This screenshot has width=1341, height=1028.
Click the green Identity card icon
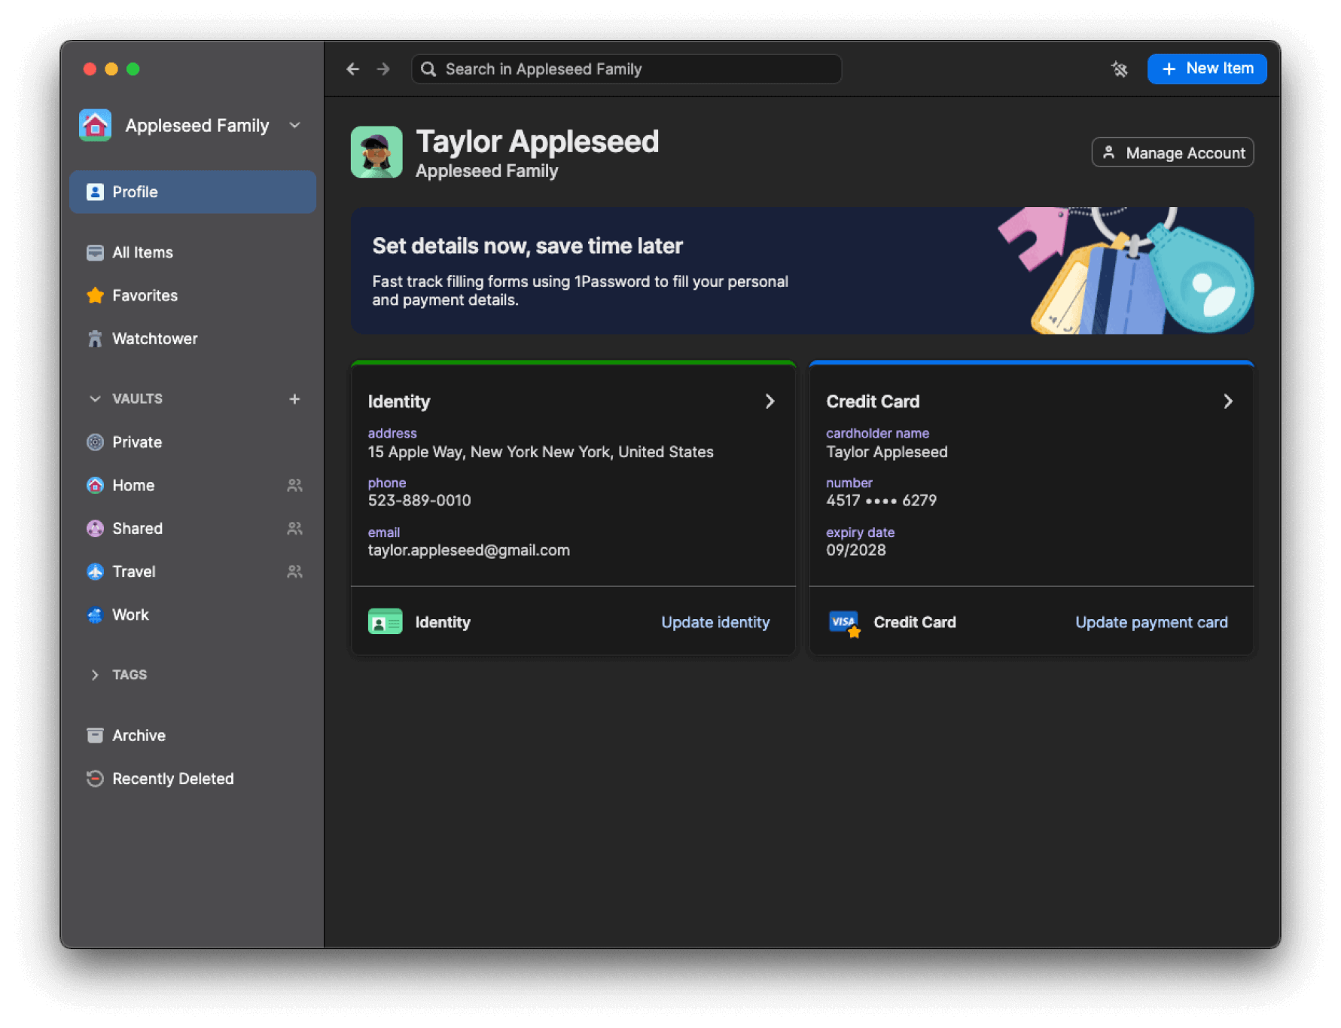point(385,621)
